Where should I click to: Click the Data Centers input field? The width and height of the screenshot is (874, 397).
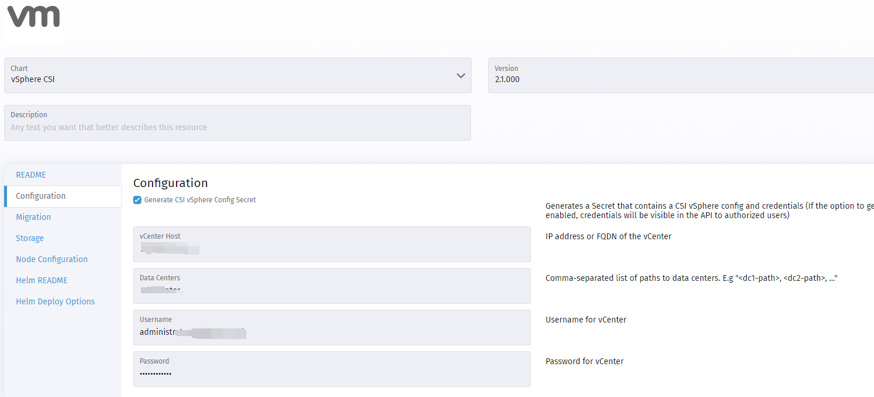coord(332,286)
